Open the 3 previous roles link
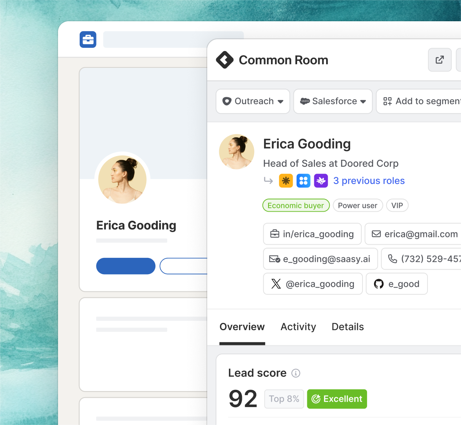 [369, 181]
